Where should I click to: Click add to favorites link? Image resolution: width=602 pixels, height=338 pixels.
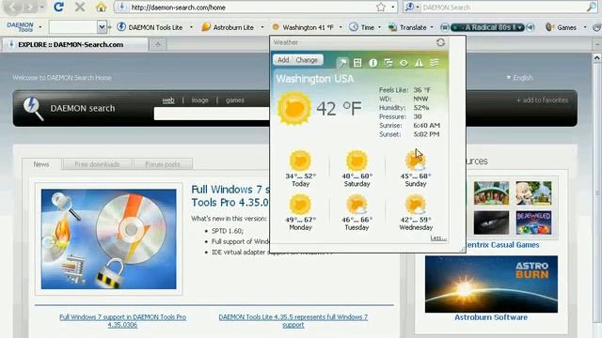543,100
